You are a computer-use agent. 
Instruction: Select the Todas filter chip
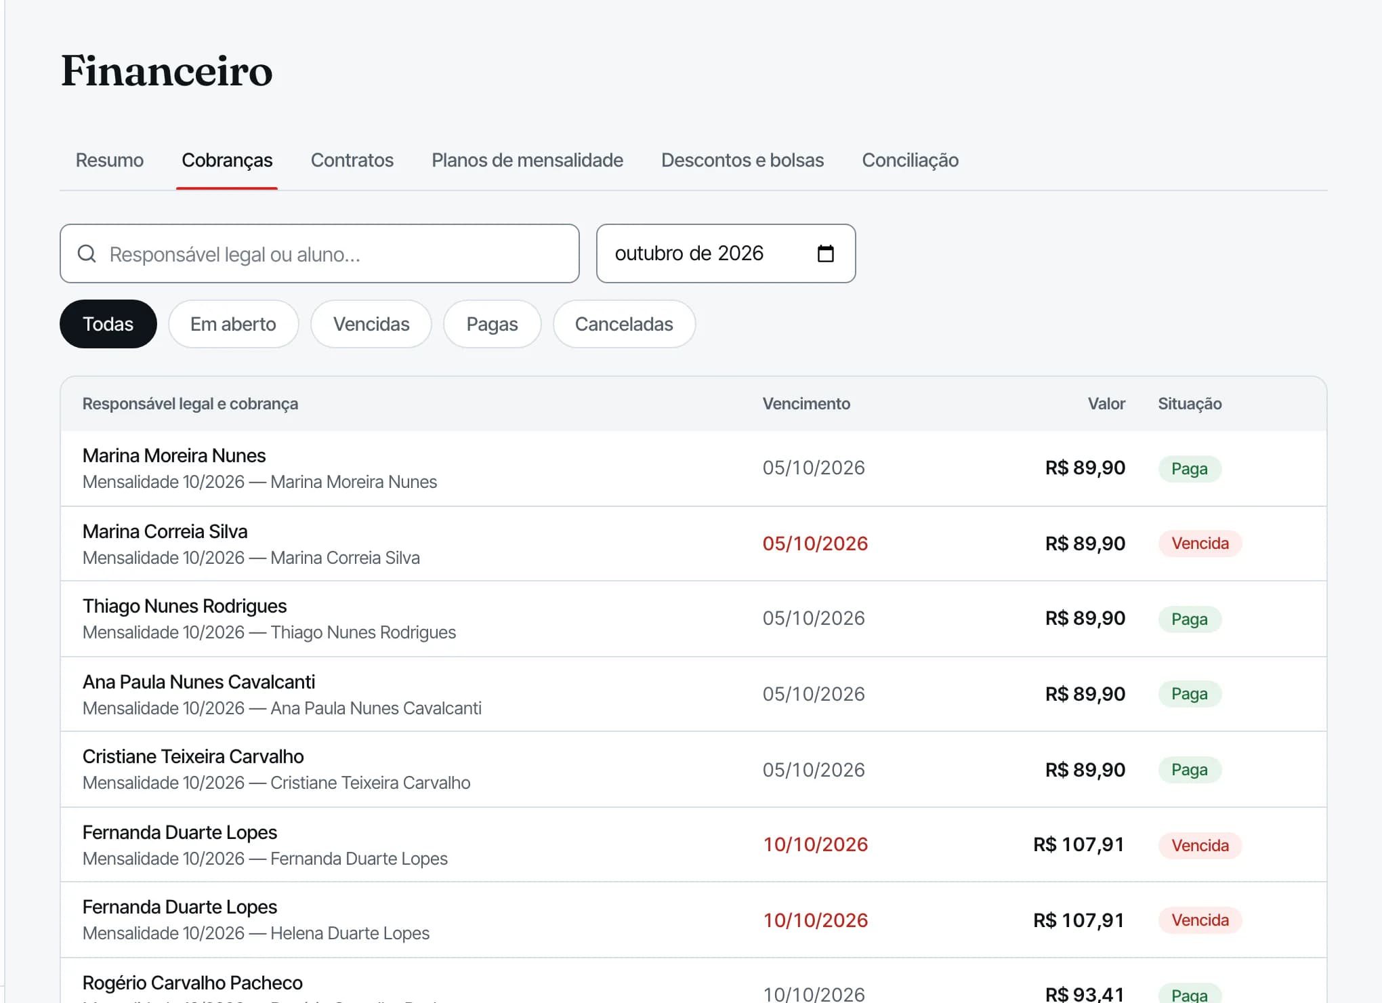click(108, 324)
